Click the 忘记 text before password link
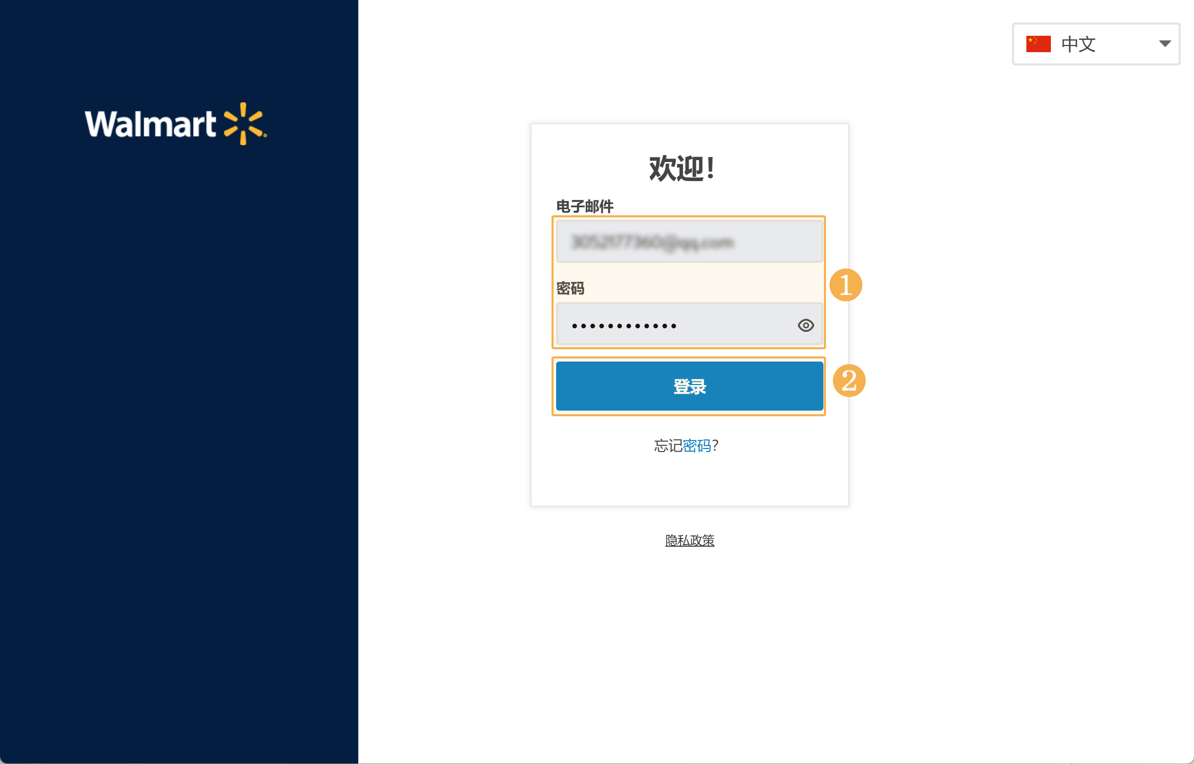The height and width of the screenshot is (764, 1194). (668, 446)
